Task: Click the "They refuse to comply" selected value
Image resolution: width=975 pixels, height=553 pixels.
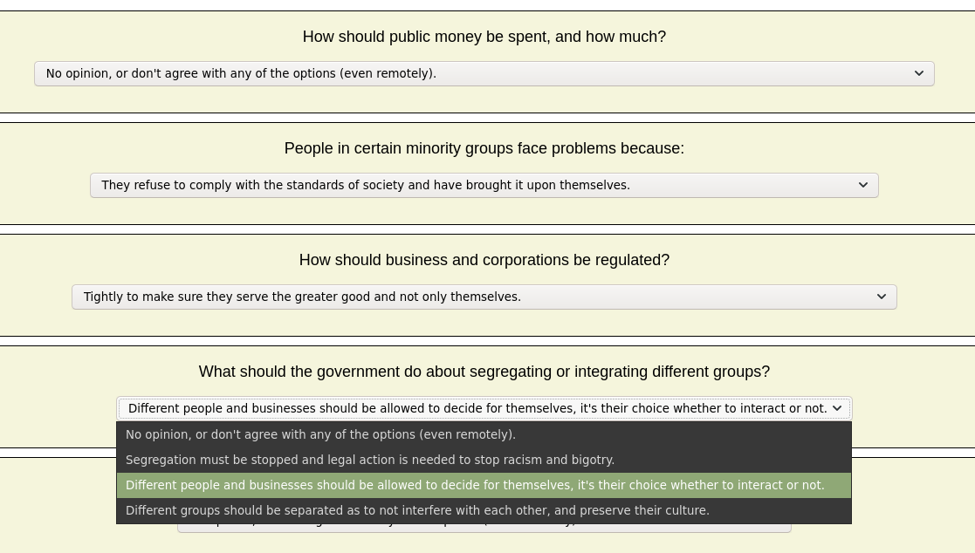Action: click(x=366, y=186)
